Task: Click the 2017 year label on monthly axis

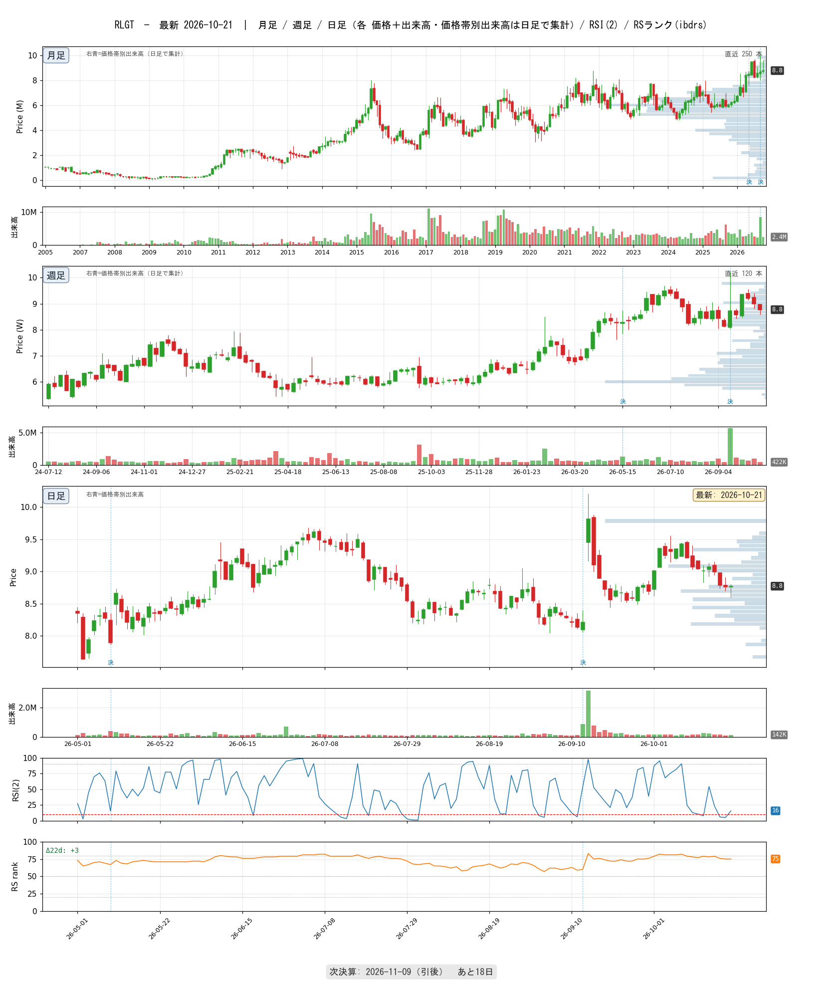Action: (x=426, y=252)
